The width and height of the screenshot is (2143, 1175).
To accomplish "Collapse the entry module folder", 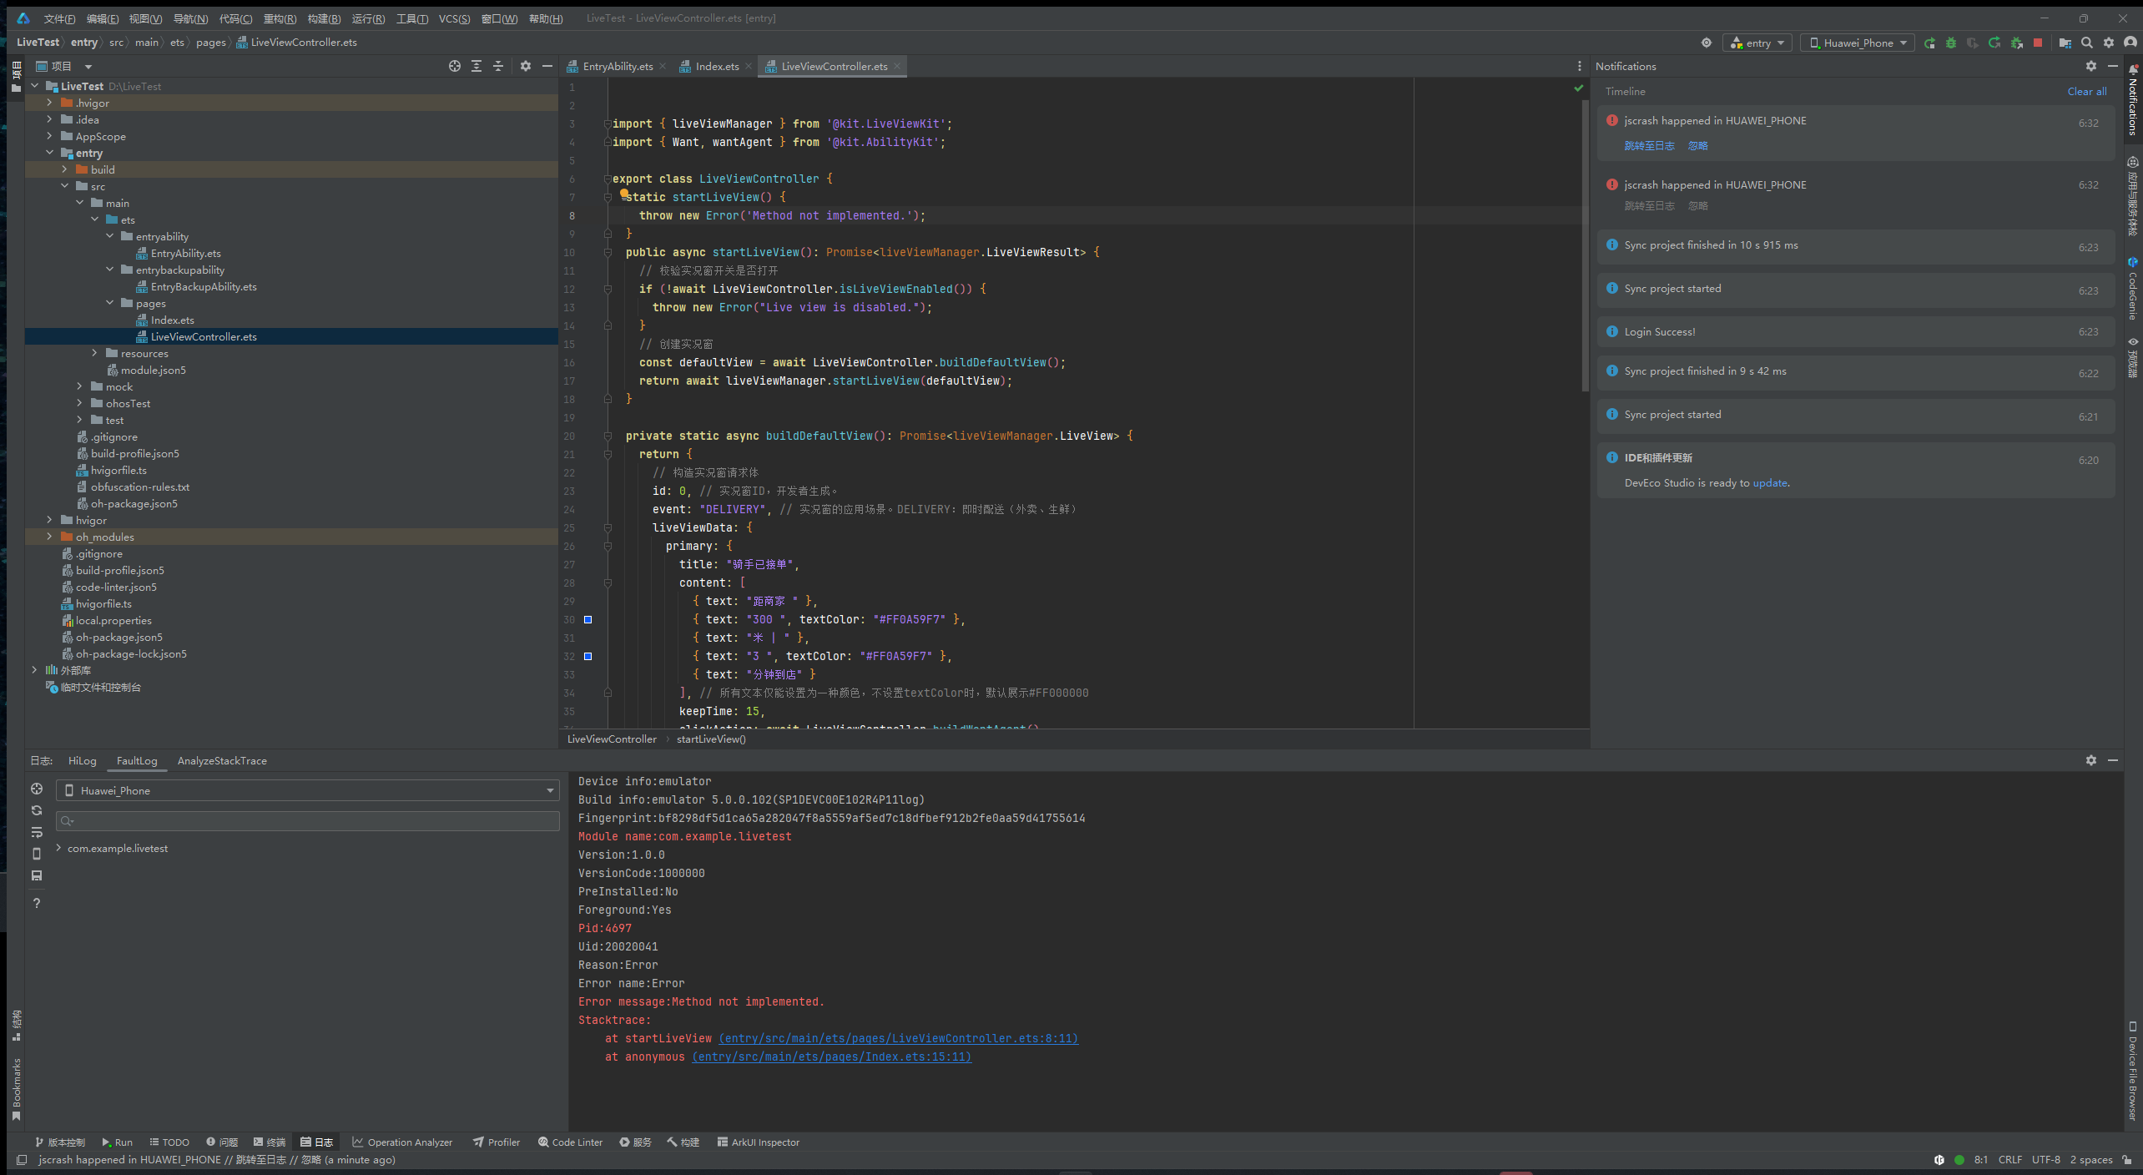I will click(x=49, y=153).
